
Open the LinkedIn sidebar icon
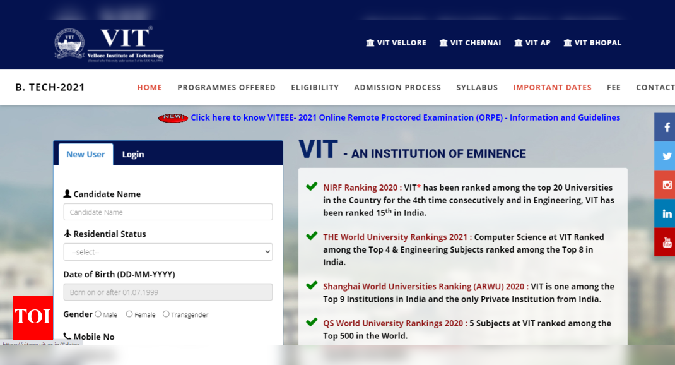coord(665,213)
